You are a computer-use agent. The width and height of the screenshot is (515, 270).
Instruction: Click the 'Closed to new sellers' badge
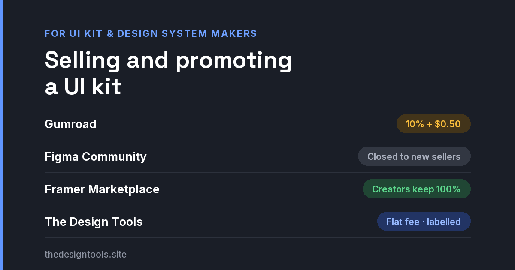(x=414, y=156)
